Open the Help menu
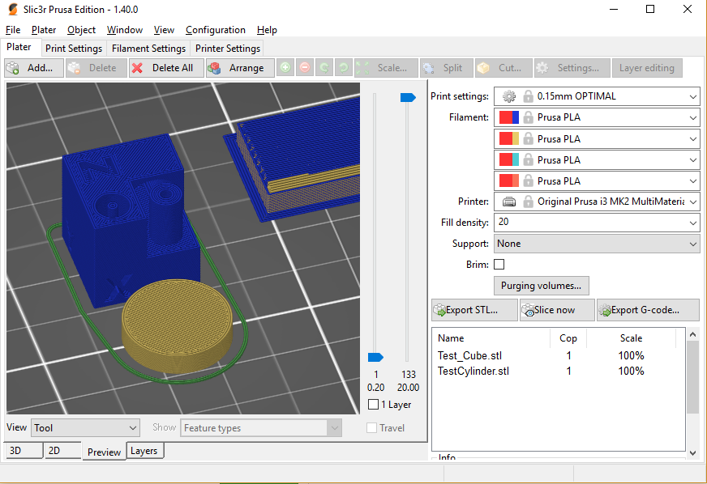The width and height of the screenshot is (707, 484). [x=267, y=30]
